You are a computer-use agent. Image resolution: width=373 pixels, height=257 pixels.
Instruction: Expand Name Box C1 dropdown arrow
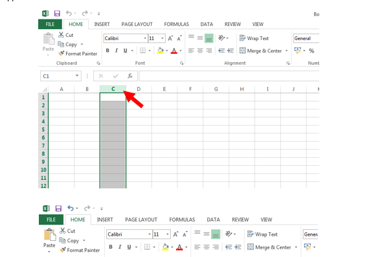tap(77, 76)
